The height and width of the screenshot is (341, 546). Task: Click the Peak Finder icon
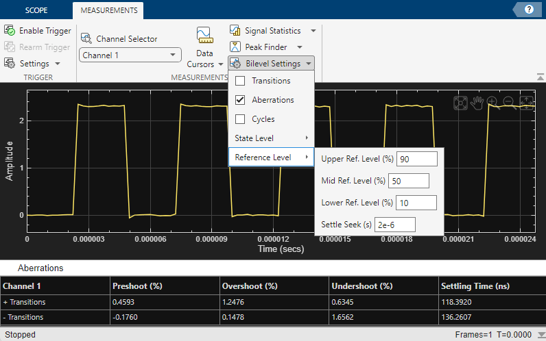tap(235, 47)
